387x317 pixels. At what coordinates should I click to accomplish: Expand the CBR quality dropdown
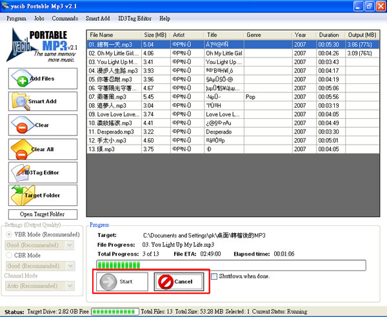(70, 266)
